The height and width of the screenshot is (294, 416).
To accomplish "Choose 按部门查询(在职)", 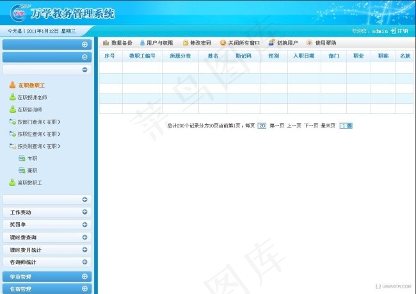I will (x=35, y=122).
